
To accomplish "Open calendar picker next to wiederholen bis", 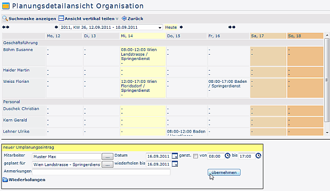I will [x=175, y=164].
